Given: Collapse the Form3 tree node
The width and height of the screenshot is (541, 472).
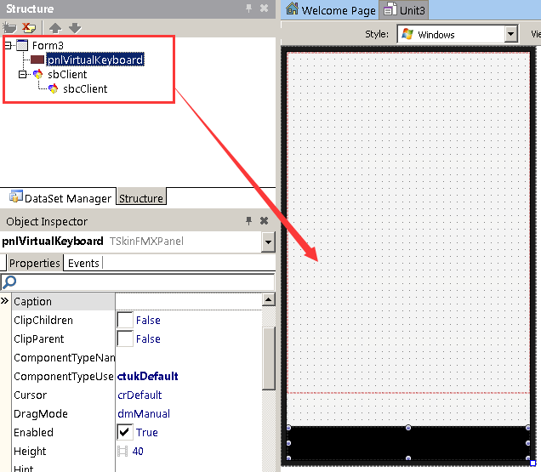Looking at the screenshot, I should [x=9, y=45].
